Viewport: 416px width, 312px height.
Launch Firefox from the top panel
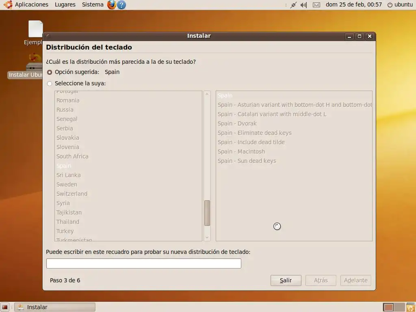point(112,4)
